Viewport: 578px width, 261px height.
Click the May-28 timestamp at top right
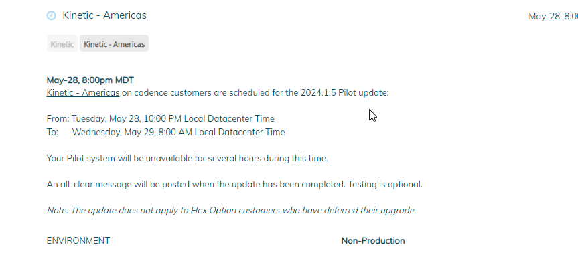coord(553,17)
